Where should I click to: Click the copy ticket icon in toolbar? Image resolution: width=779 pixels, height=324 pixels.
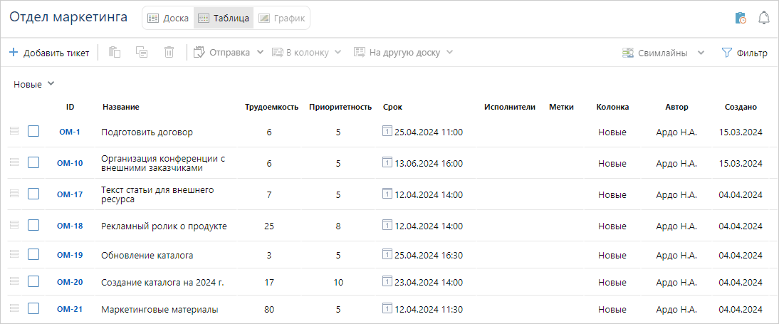142,52
